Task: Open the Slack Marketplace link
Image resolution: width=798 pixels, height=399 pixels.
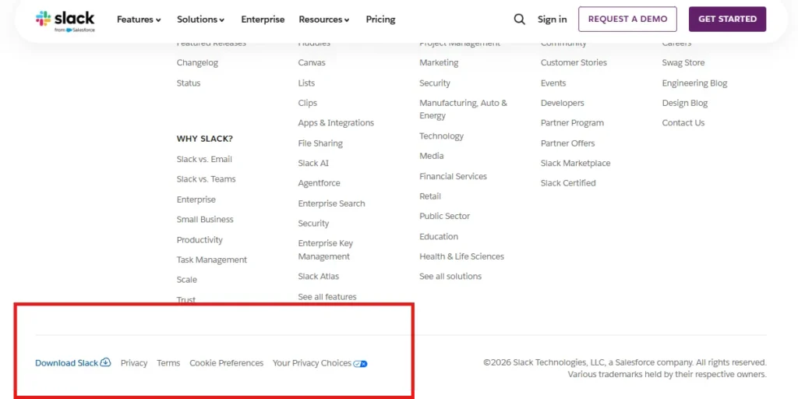Action: (575, 164)
